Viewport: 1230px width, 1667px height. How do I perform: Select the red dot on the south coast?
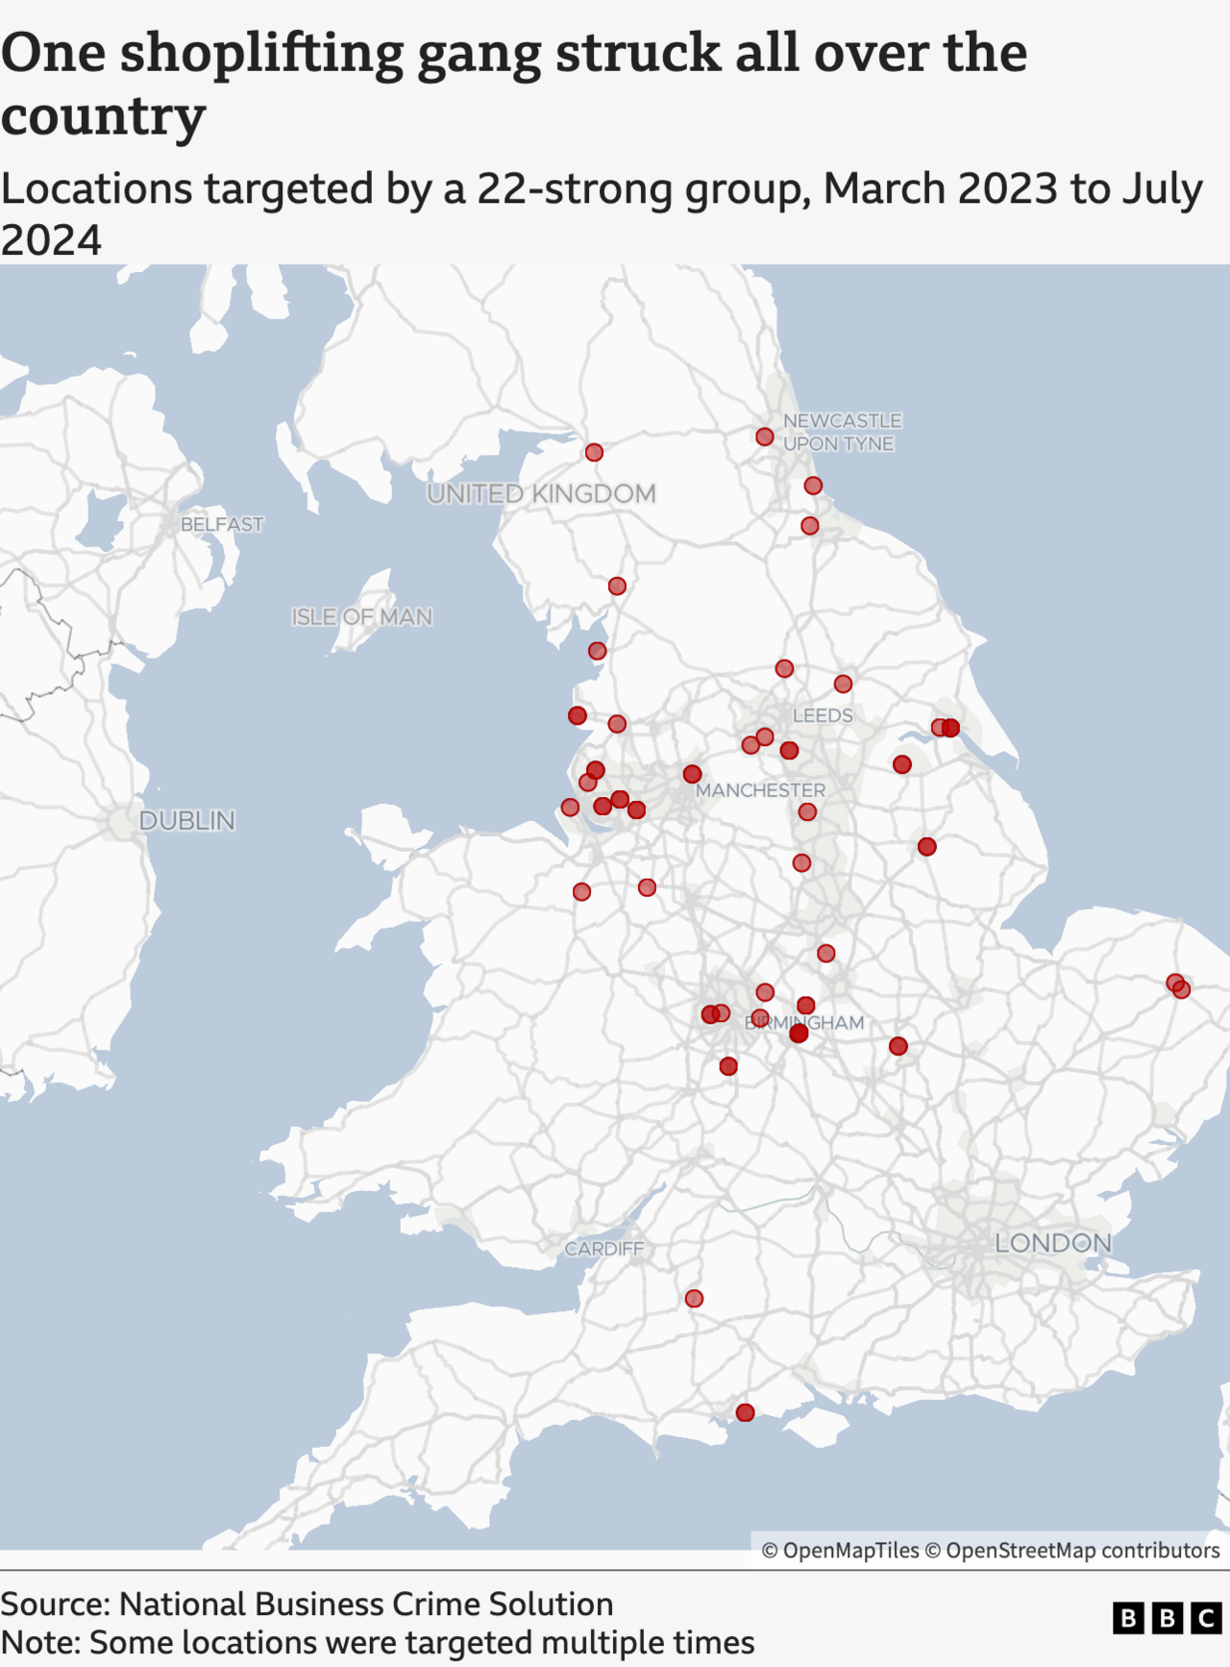tap(745, 1412)
